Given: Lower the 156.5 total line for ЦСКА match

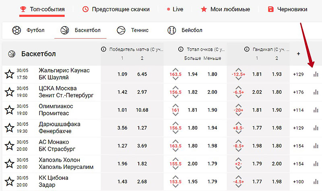Looking at the screenshot, I should tap(175, 98).
